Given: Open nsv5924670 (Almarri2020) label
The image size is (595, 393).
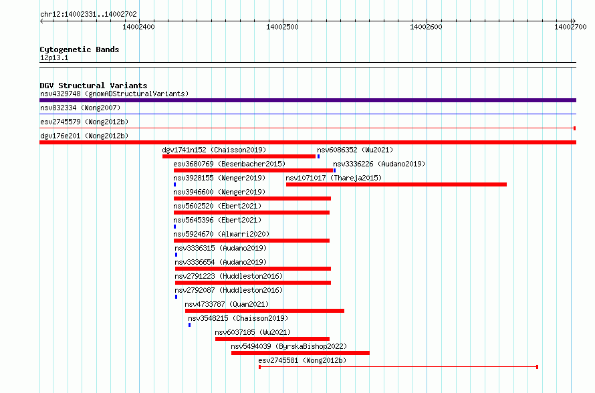Looking at the screenshot, I should (x=221, y=234).
